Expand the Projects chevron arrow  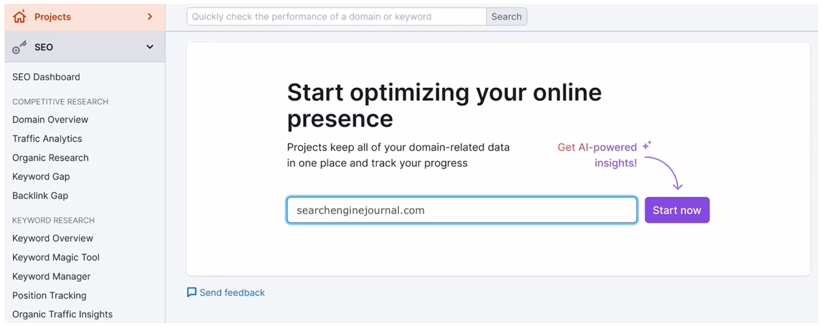[150, 16]
